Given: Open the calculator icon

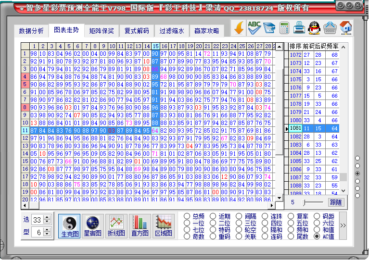Looking at the screenshot, I should pyautogui.click(x=284, y=28).
